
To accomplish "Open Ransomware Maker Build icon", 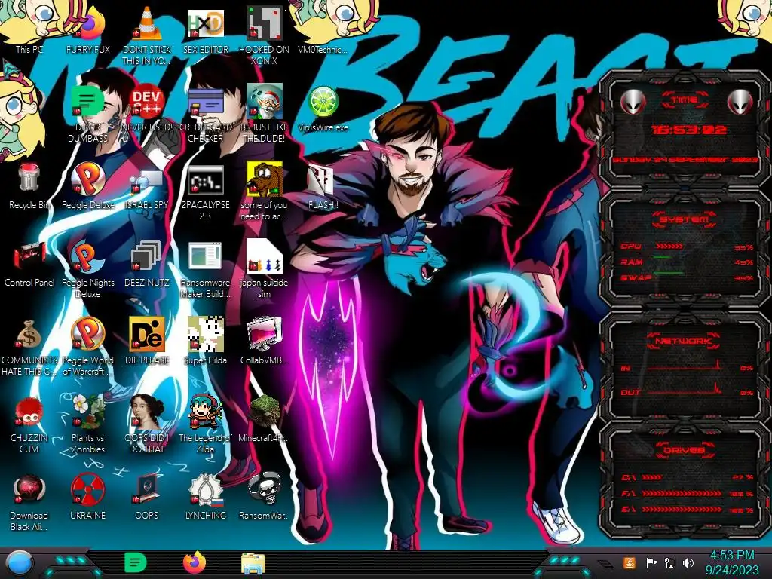I will pos(206,269).
